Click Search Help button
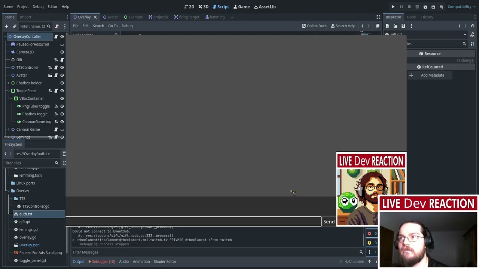 [343, 26]
